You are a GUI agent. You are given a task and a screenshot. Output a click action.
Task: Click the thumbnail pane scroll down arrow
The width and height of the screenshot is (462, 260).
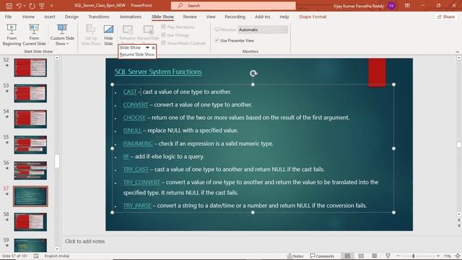(57, 249)
